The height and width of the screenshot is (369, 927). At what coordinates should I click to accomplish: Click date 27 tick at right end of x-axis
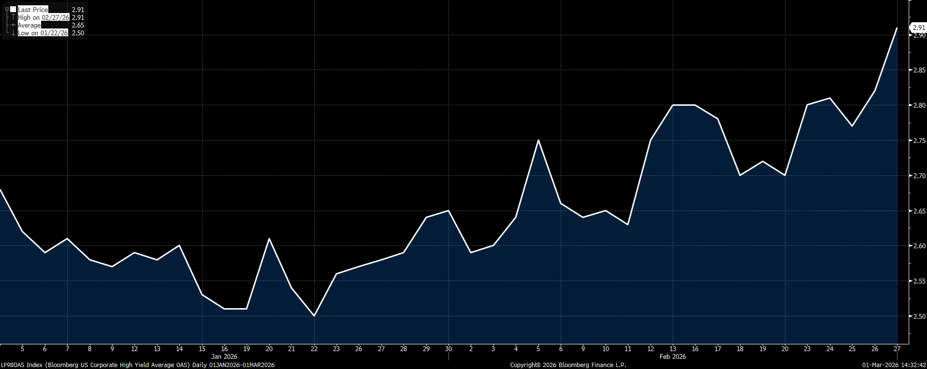(x=897, y=349)
